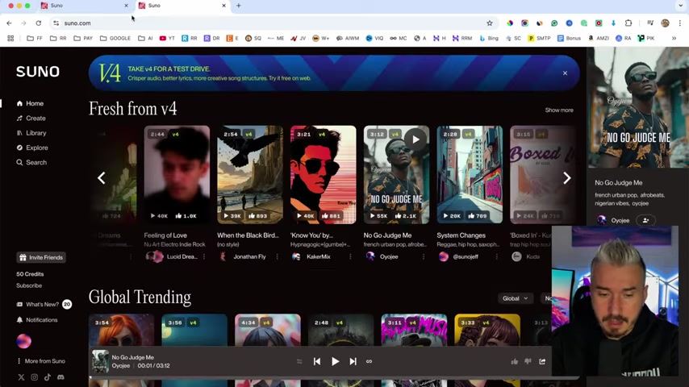Open a new browser tab
Viewport: 689px width, 387px height.
(x=239, y=6)
